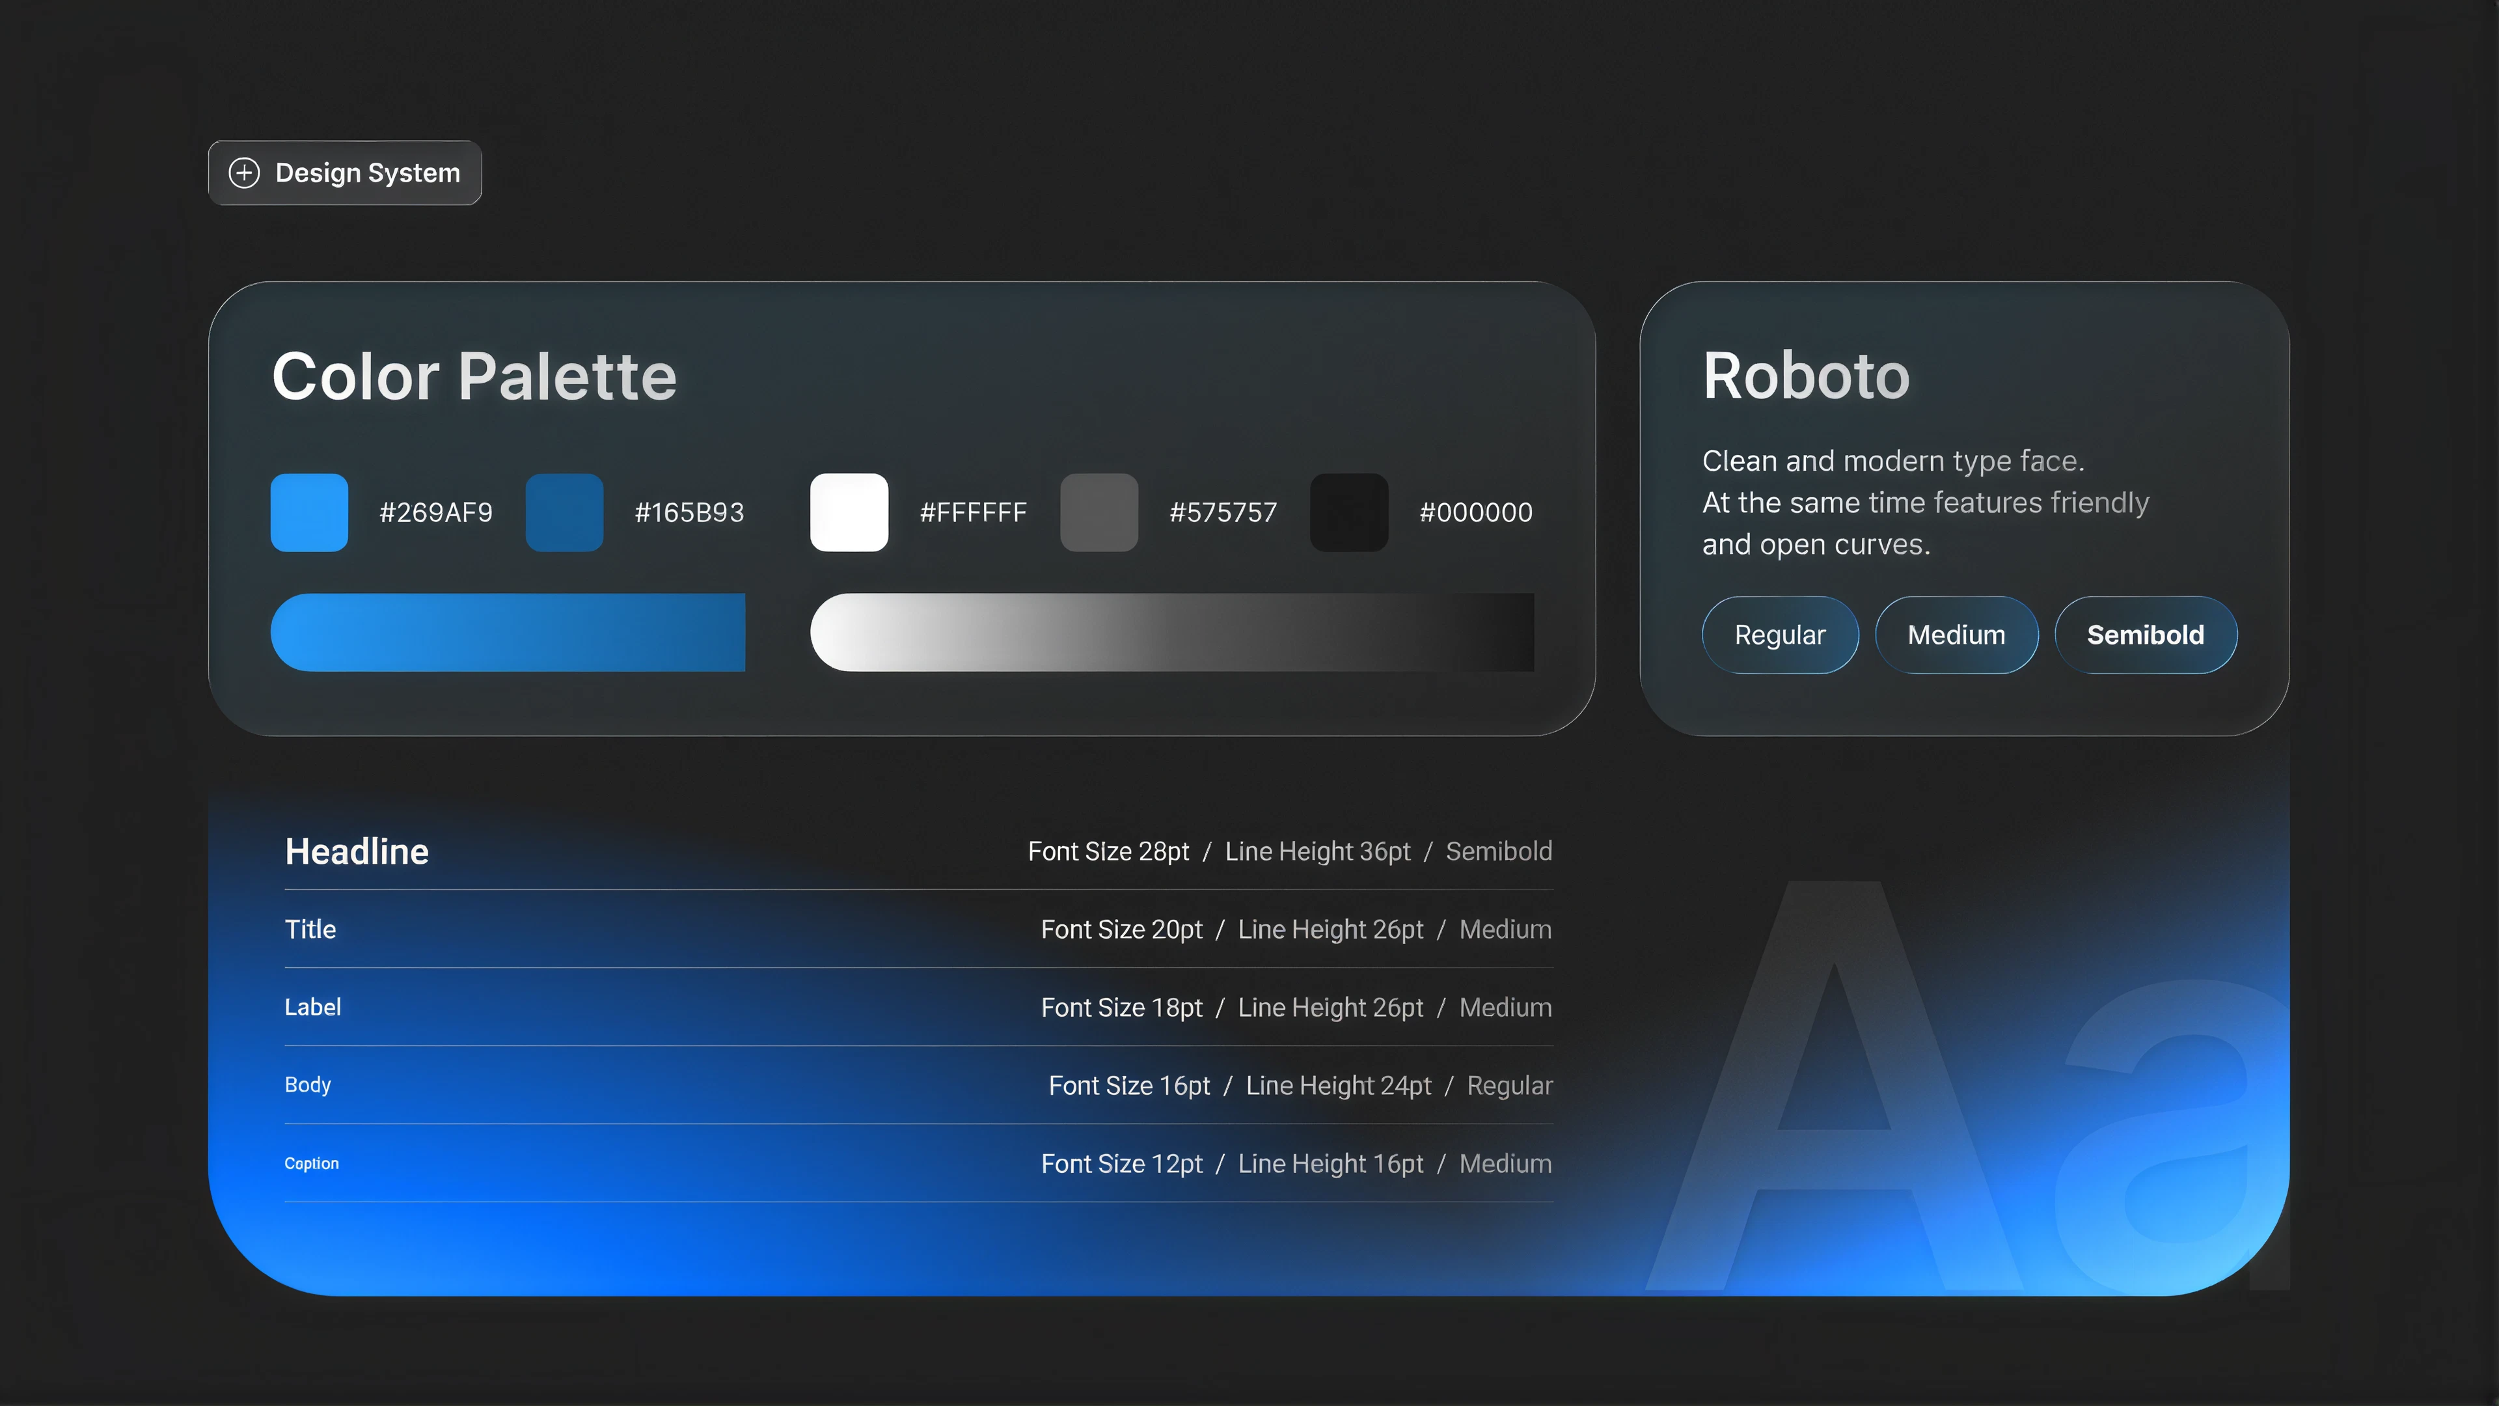Click the white-to-black gradient bar

point(1172,633)
